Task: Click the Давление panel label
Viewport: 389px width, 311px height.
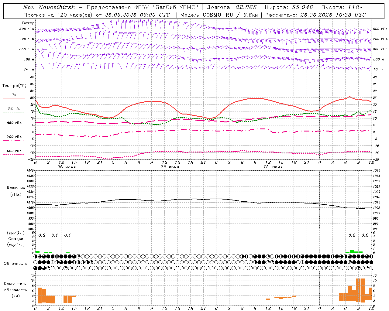Action: click(16, 187)
